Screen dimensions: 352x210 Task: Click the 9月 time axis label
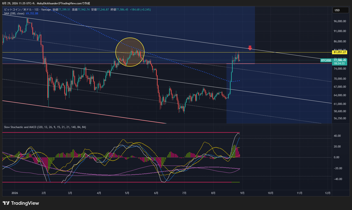click(x=242, y=193)
